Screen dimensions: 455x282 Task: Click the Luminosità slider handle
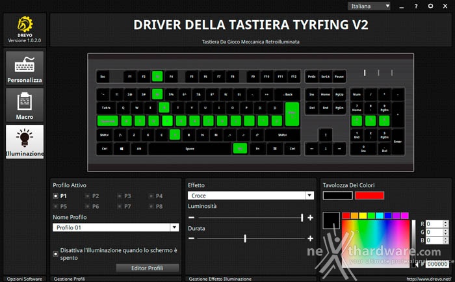pyautogui.click(x=302, y=218)
